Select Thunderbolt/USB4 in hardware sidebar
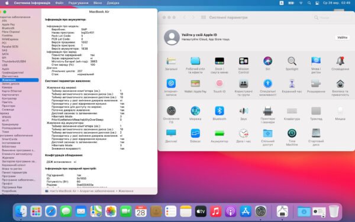 click(x=14, y=62)
